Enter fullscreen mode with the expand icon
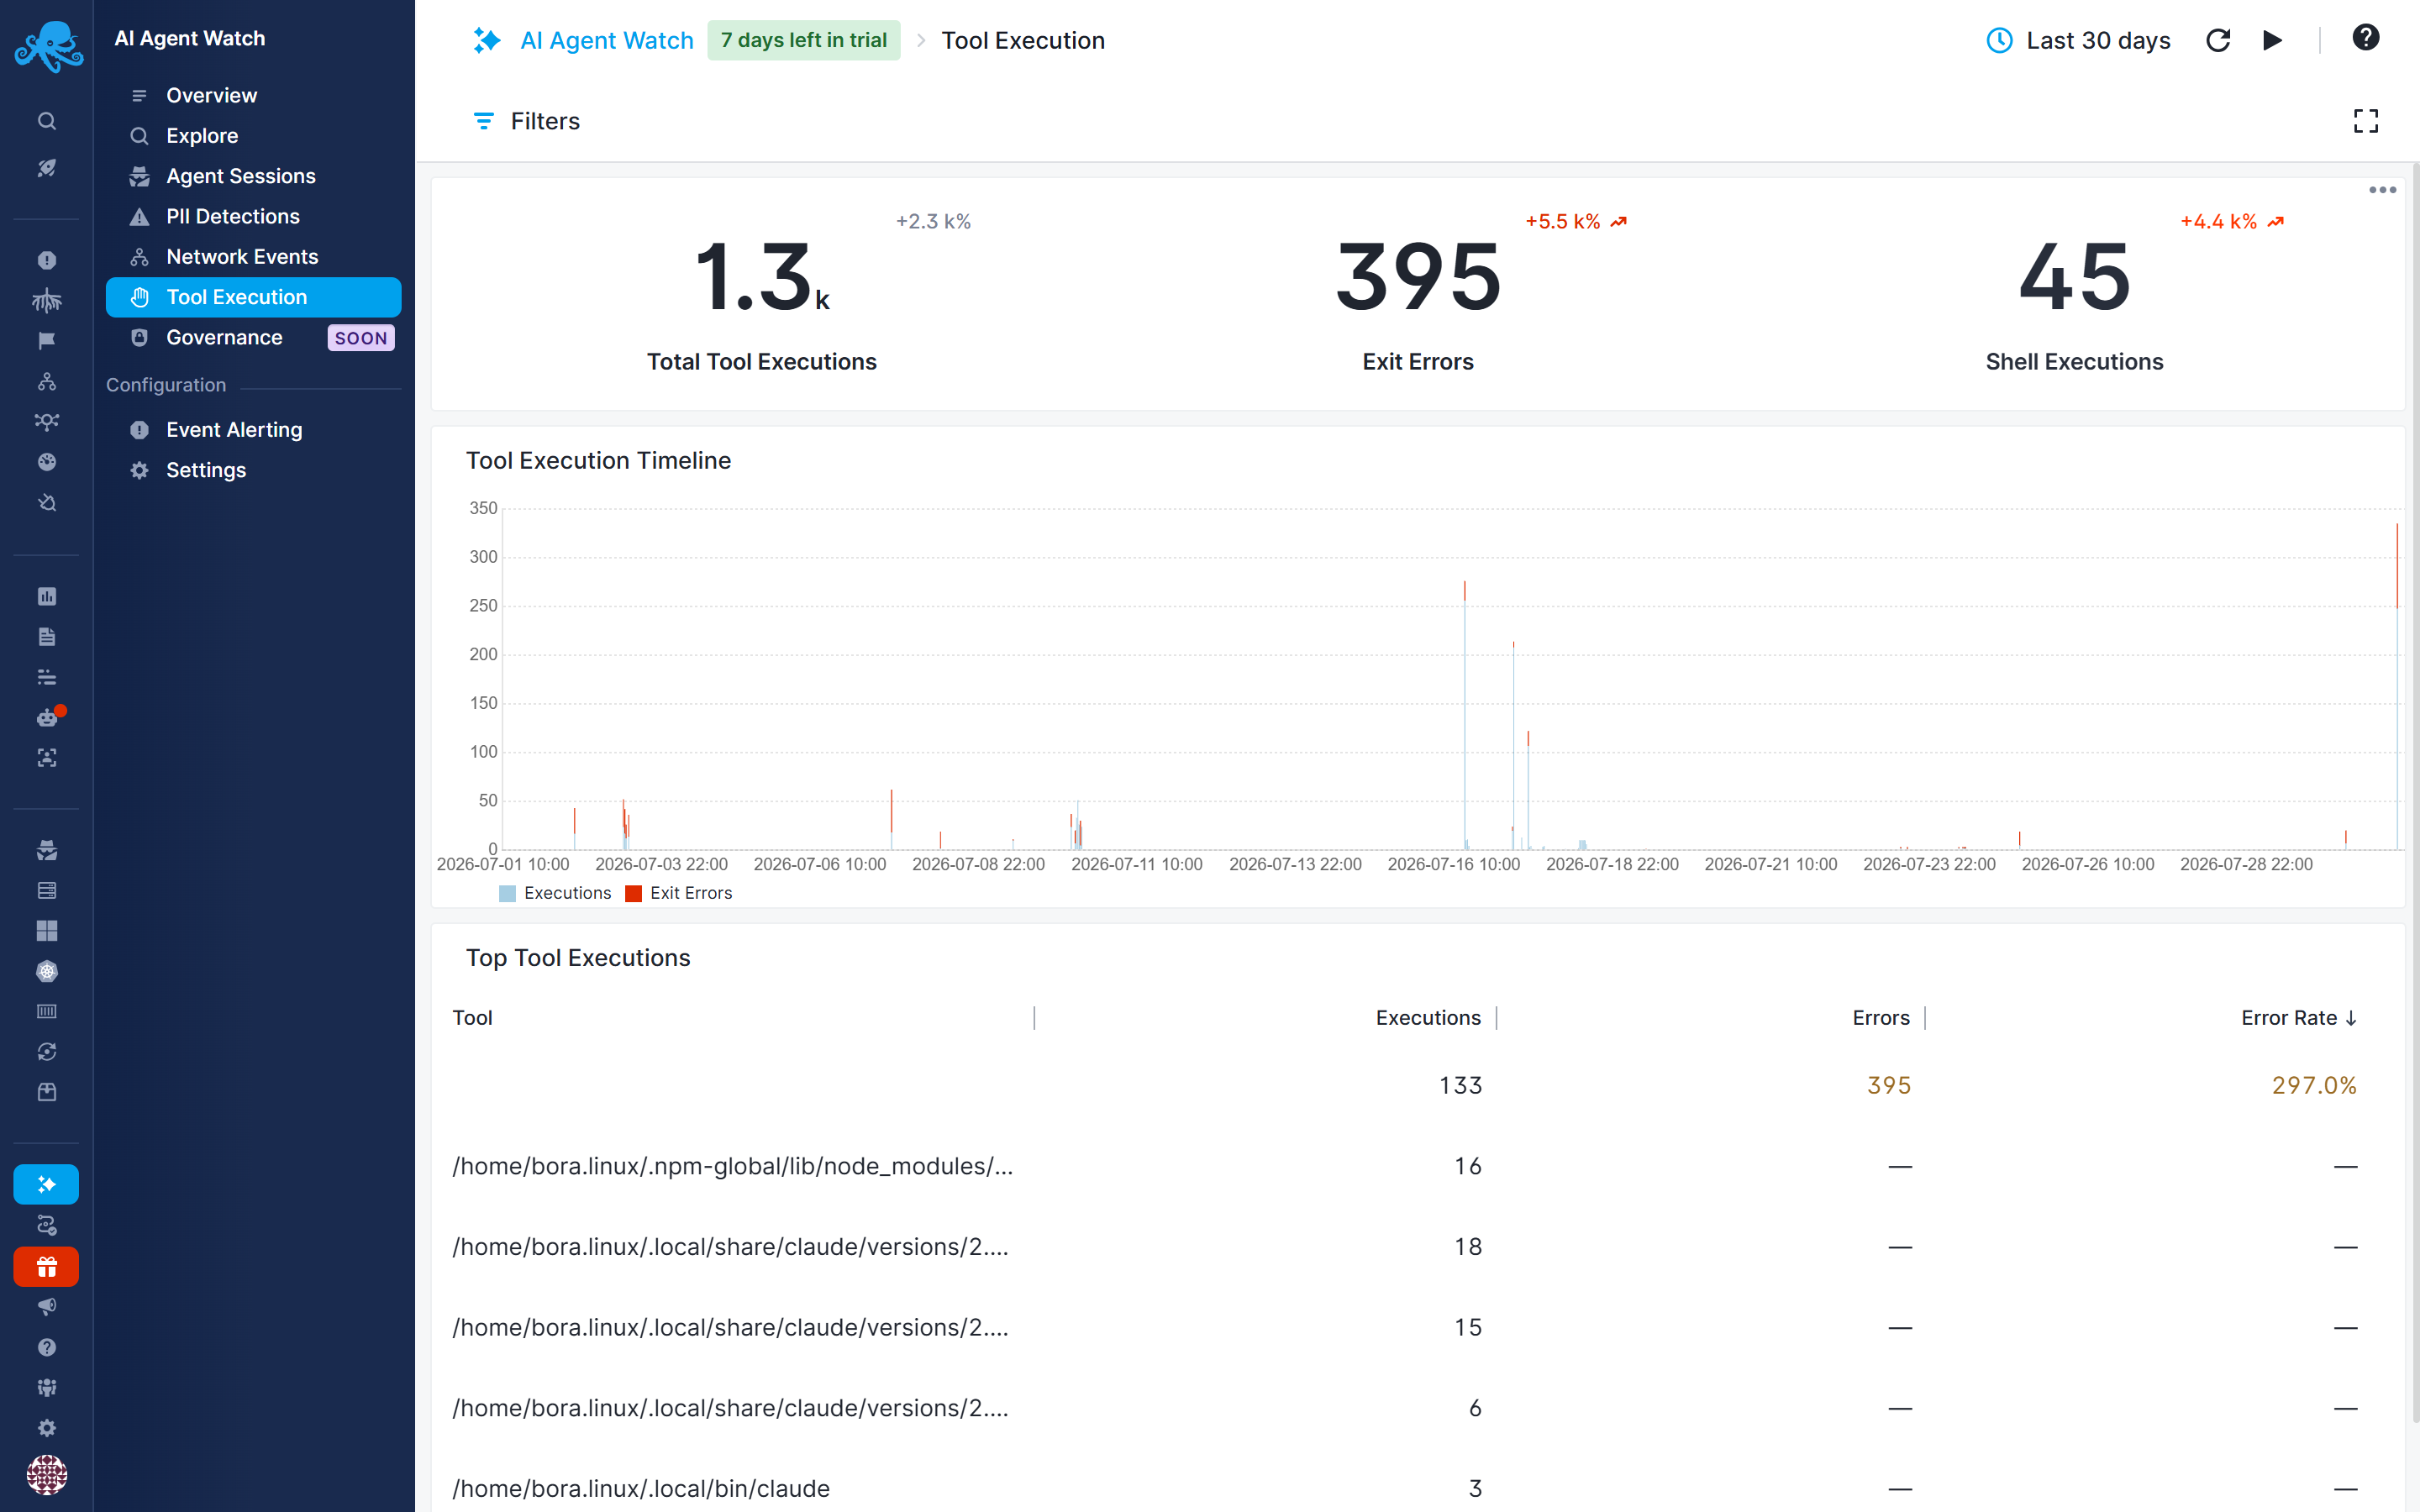Image resolution: width=2420 pixels, height=1512 pixels. 2365,121
